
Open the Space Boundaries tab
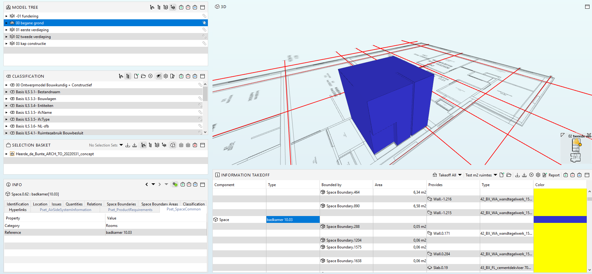[x=121, y=204]
